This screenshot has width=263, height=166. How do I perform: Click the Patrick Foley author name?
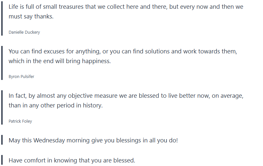click(x=20, y=121)
